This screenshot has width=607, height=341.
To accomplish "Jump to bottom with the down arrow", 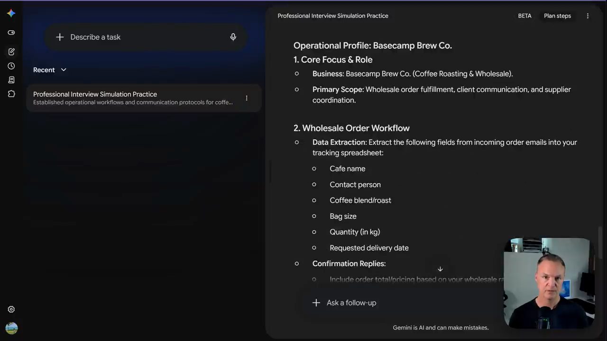I will pyautogui.click(x=440, y=269).
